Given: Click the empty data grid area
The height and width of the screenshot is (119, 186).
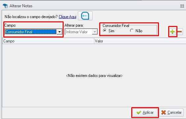Looking at the screenshot, I should [x=94, y=76].
